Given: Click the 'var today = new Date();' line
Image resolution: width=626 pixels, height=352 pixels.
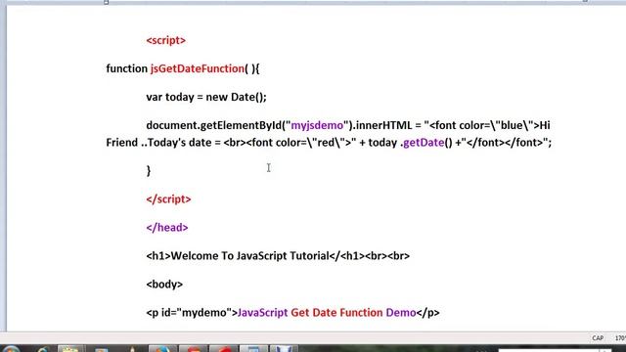Looking at the screenshot, I should (206, 97).
